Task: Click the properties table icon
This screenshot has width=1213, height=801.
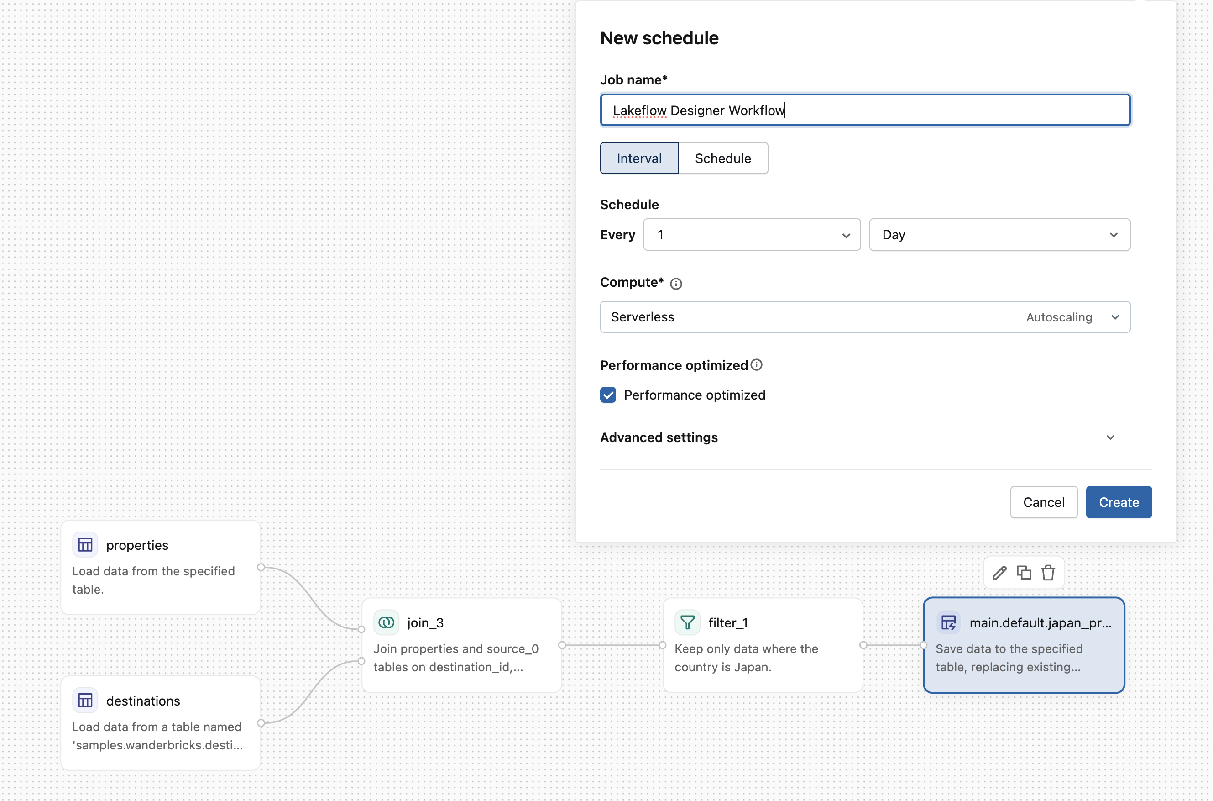Action: (85, 544)
